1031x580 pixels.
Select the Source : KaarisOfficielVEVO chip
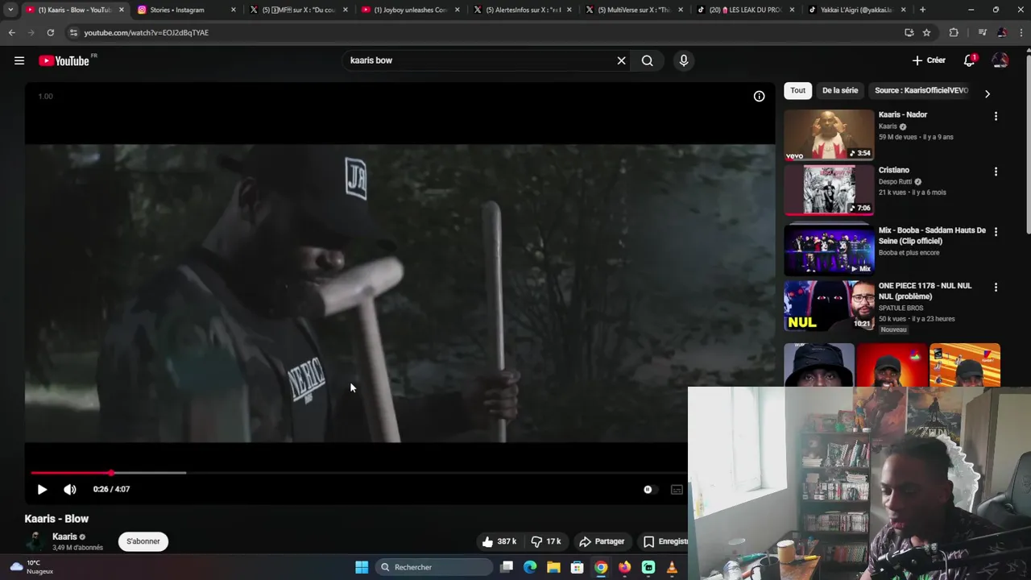pos(921,90)
